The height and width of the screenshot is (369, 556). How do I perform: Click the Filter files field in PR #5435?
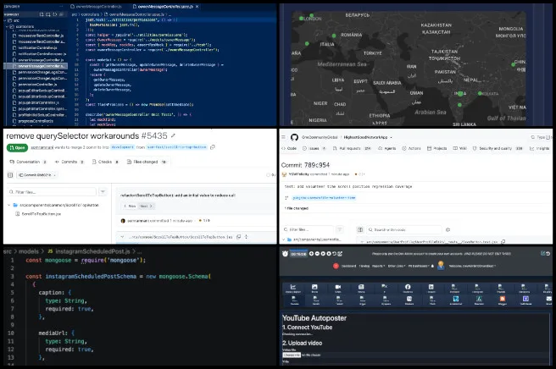pos(52,192)
